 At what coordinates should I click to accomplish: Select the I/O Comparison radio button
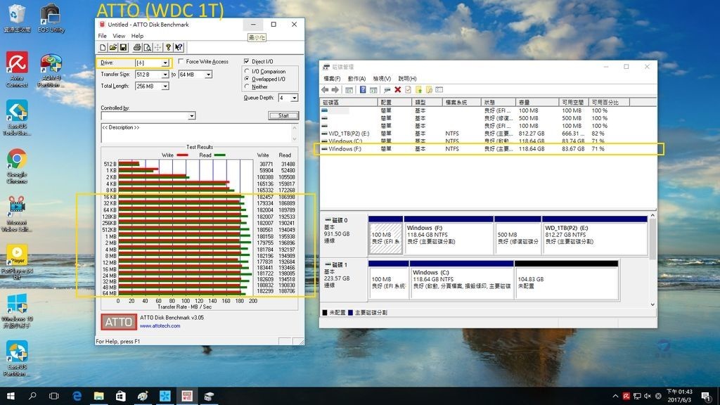click(x=247, y=71)
